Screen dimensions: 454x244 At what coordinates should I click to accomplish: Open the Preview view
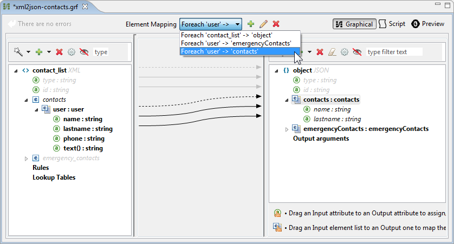[x=428, y=24]
